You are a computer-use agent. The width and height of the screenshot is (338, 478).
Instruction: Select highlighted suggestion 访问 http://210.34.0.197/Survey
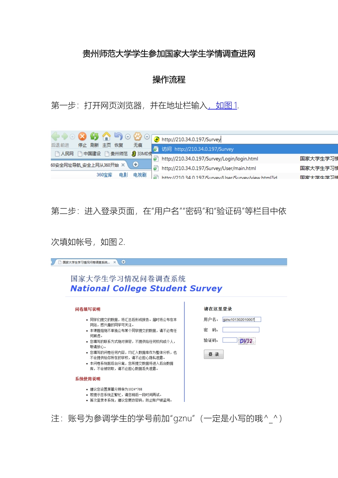[245, 149]
